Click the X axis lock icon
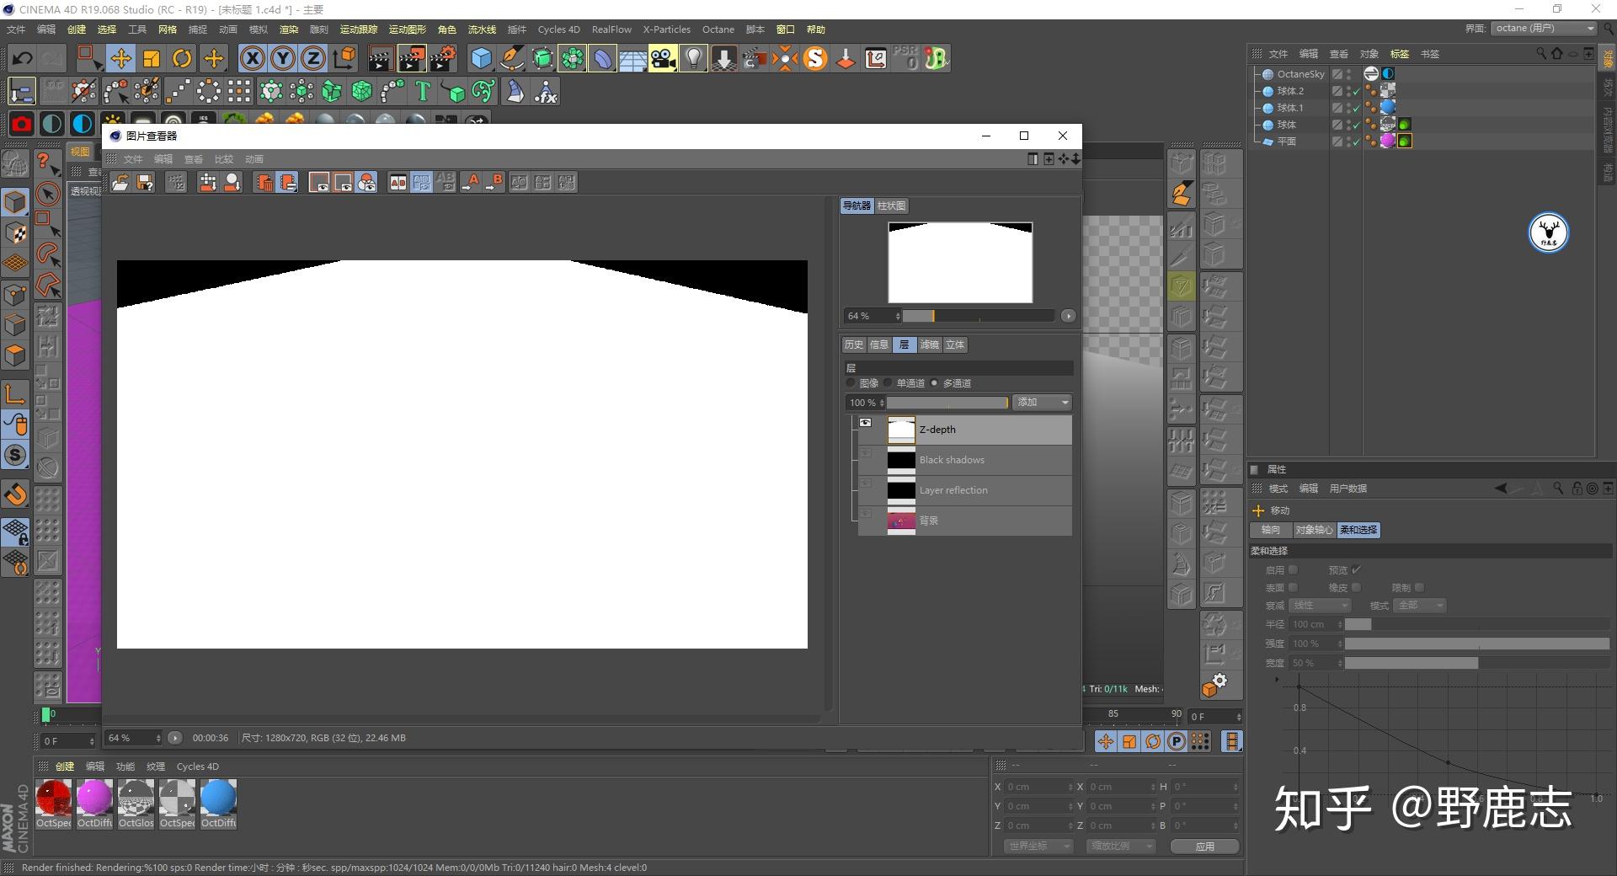This screenshot has height=876, width=1617. click(x=252, y=58)
